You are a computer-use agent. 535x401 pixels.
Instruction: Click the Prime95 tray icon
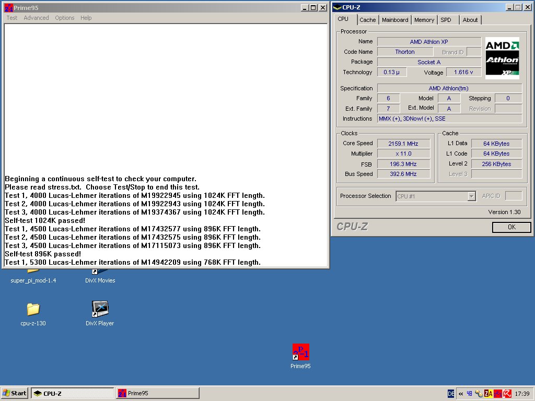[x=497, y=394]
